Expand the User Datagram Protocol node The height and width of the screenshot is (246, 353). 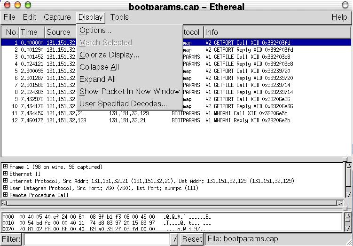[5, 188]
